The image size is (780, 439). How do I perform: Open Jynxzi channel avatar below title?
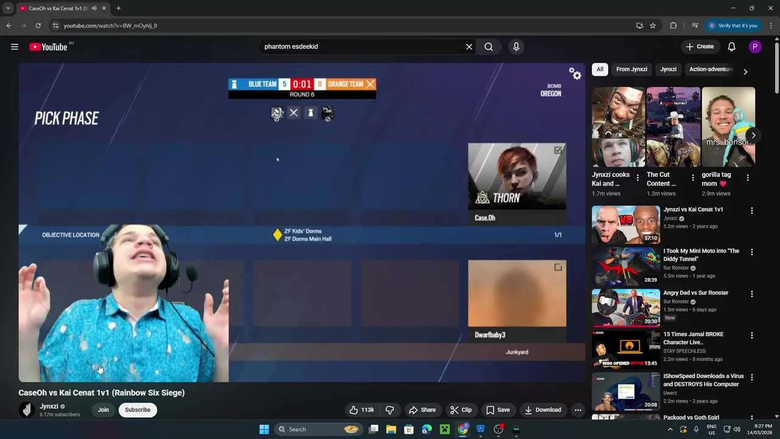[x=26, y=410]
